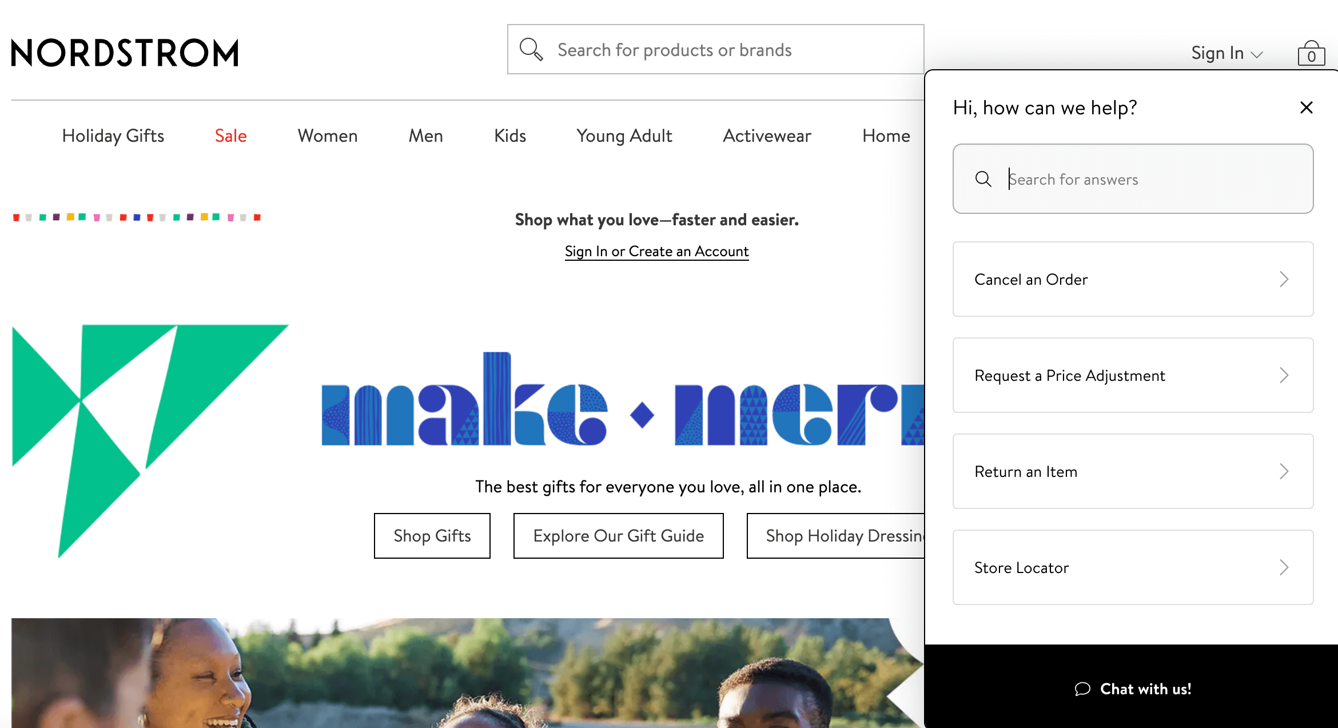
Task: Click the Nordstrom search icon
Action: pos(531,50)
